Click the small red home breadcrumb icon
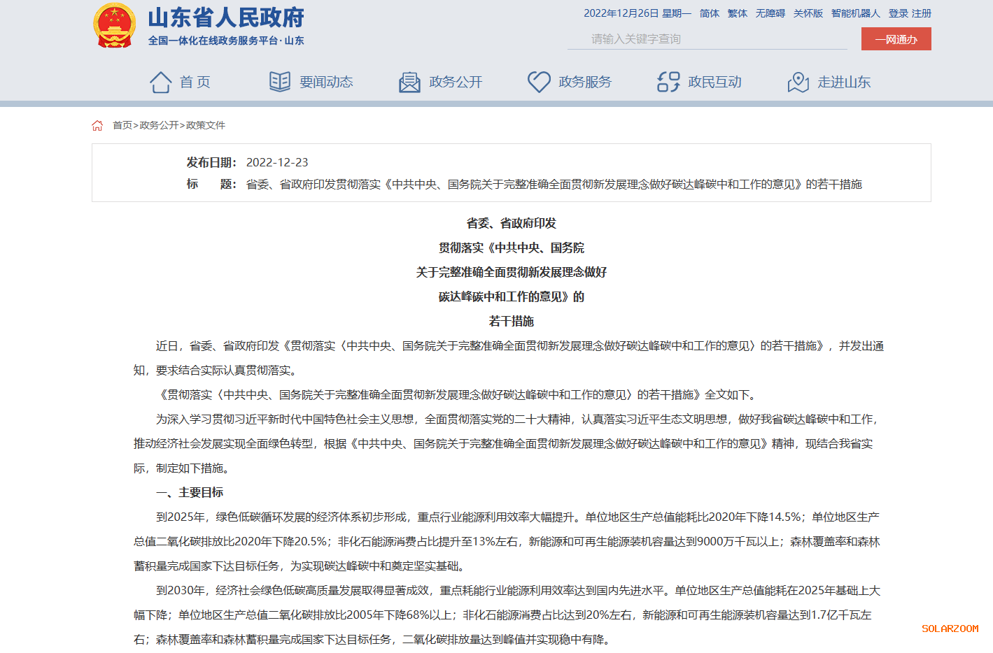Viewport: 993px width, 653px height. click(x=97, y=126)
